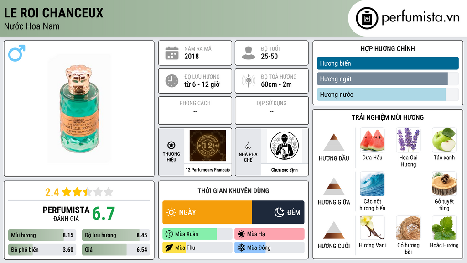The height and width of the screenshot is (263, 467).
Task: Click the nose icon above Nhà pha chế
Action: 248,145
